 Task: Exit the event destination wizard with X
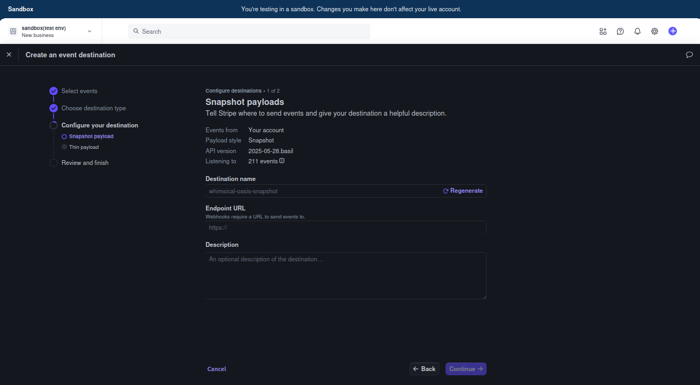[x=9, y=55]
